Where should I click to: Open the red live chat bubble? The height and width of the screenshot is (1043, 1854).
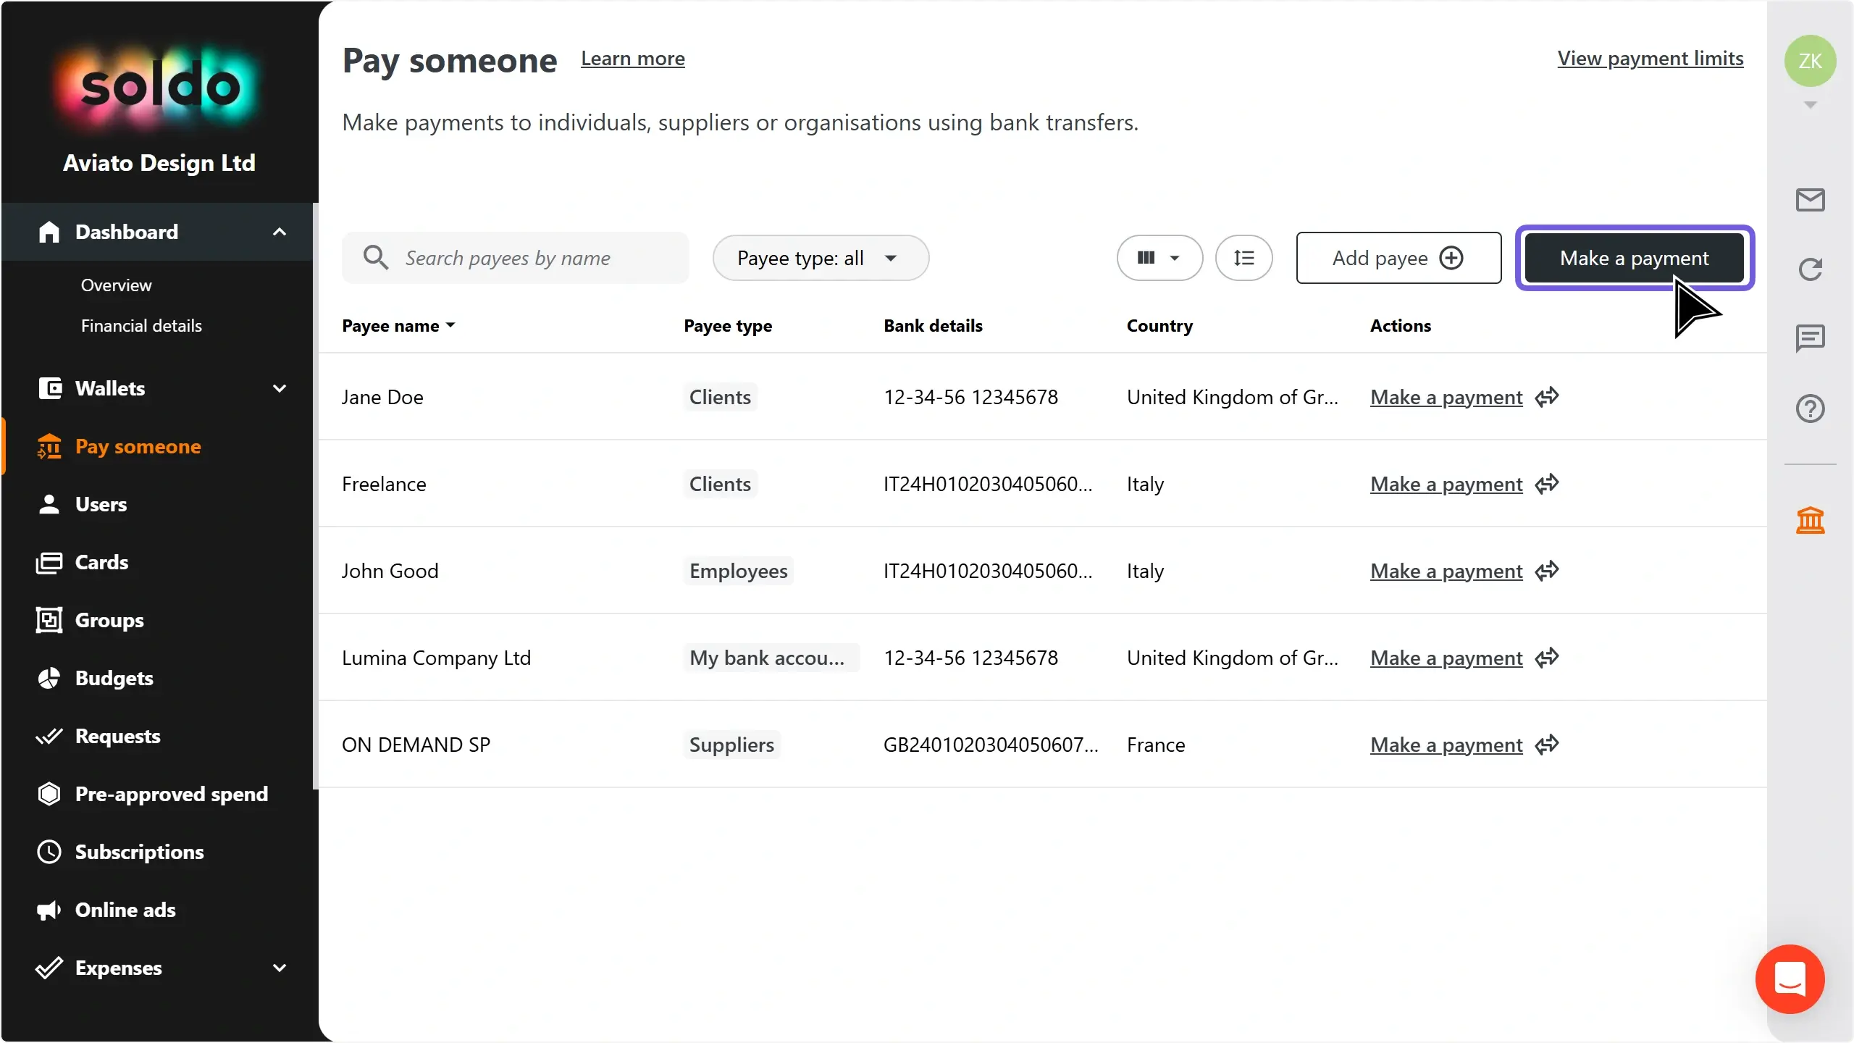[x=1790, y=979]
